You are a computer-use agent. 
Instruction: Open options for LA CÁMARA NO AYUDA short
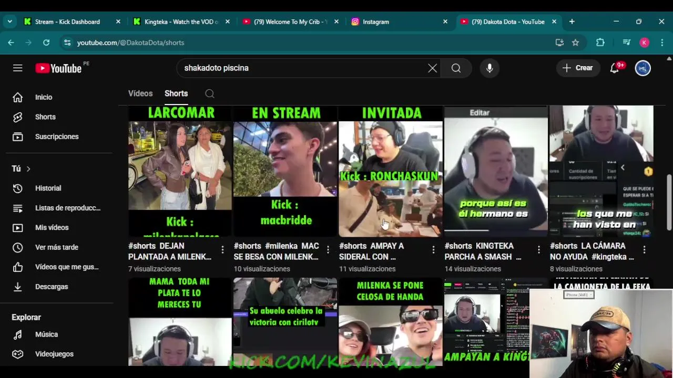[644, 250]
